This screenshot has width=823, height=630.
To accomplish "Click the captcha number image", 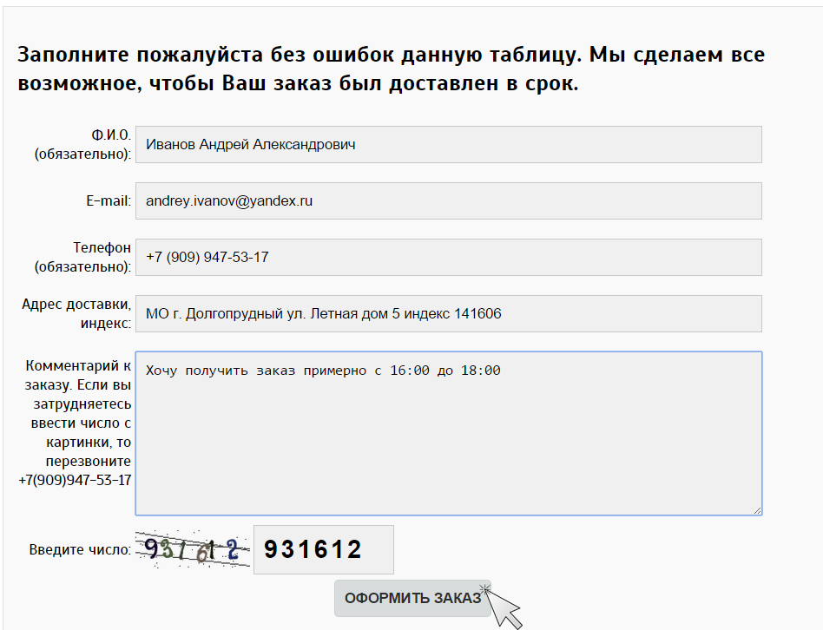I will pos(192,549).
